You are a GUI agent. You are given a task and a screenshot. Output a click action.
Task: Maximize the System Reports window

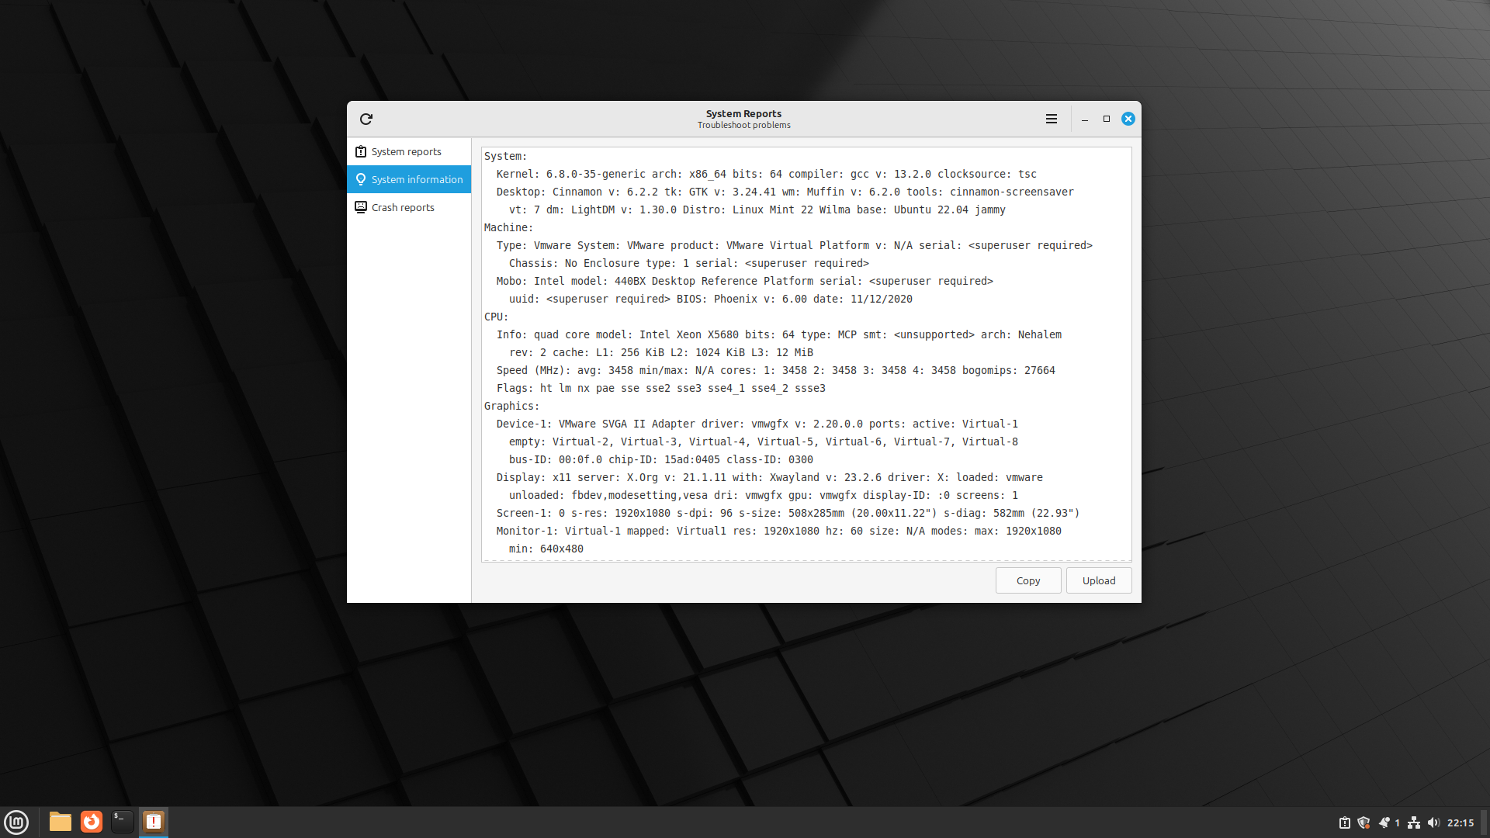(1107, 119)
